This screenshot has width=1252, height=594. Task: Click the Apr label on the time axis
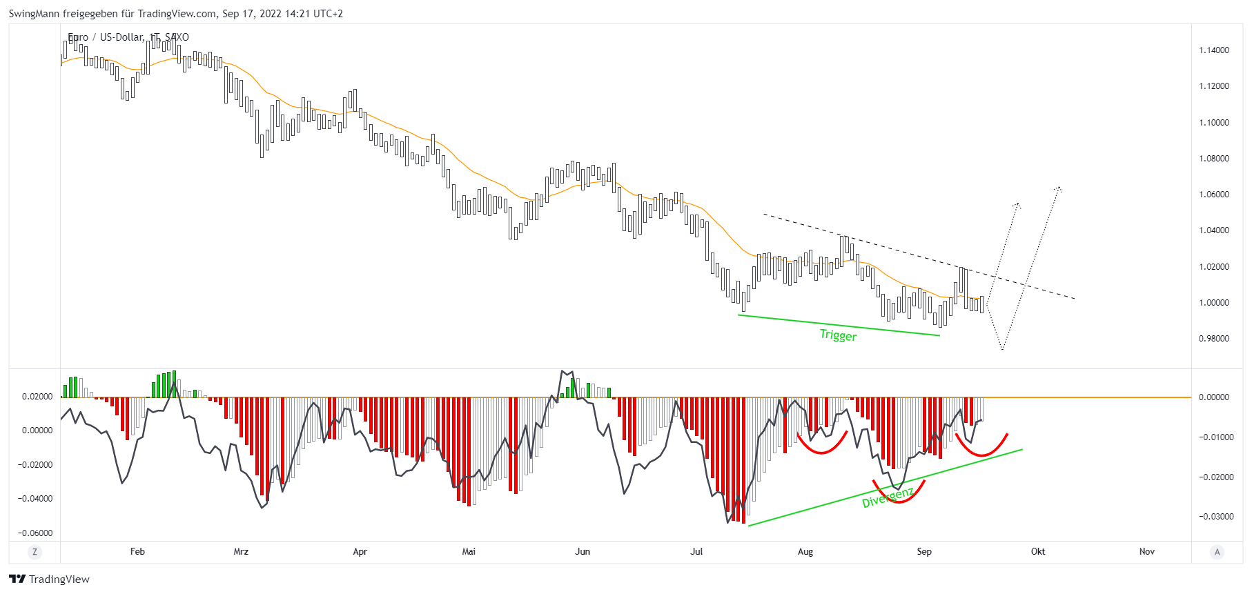pyautogui.click(x=360, y=552)
